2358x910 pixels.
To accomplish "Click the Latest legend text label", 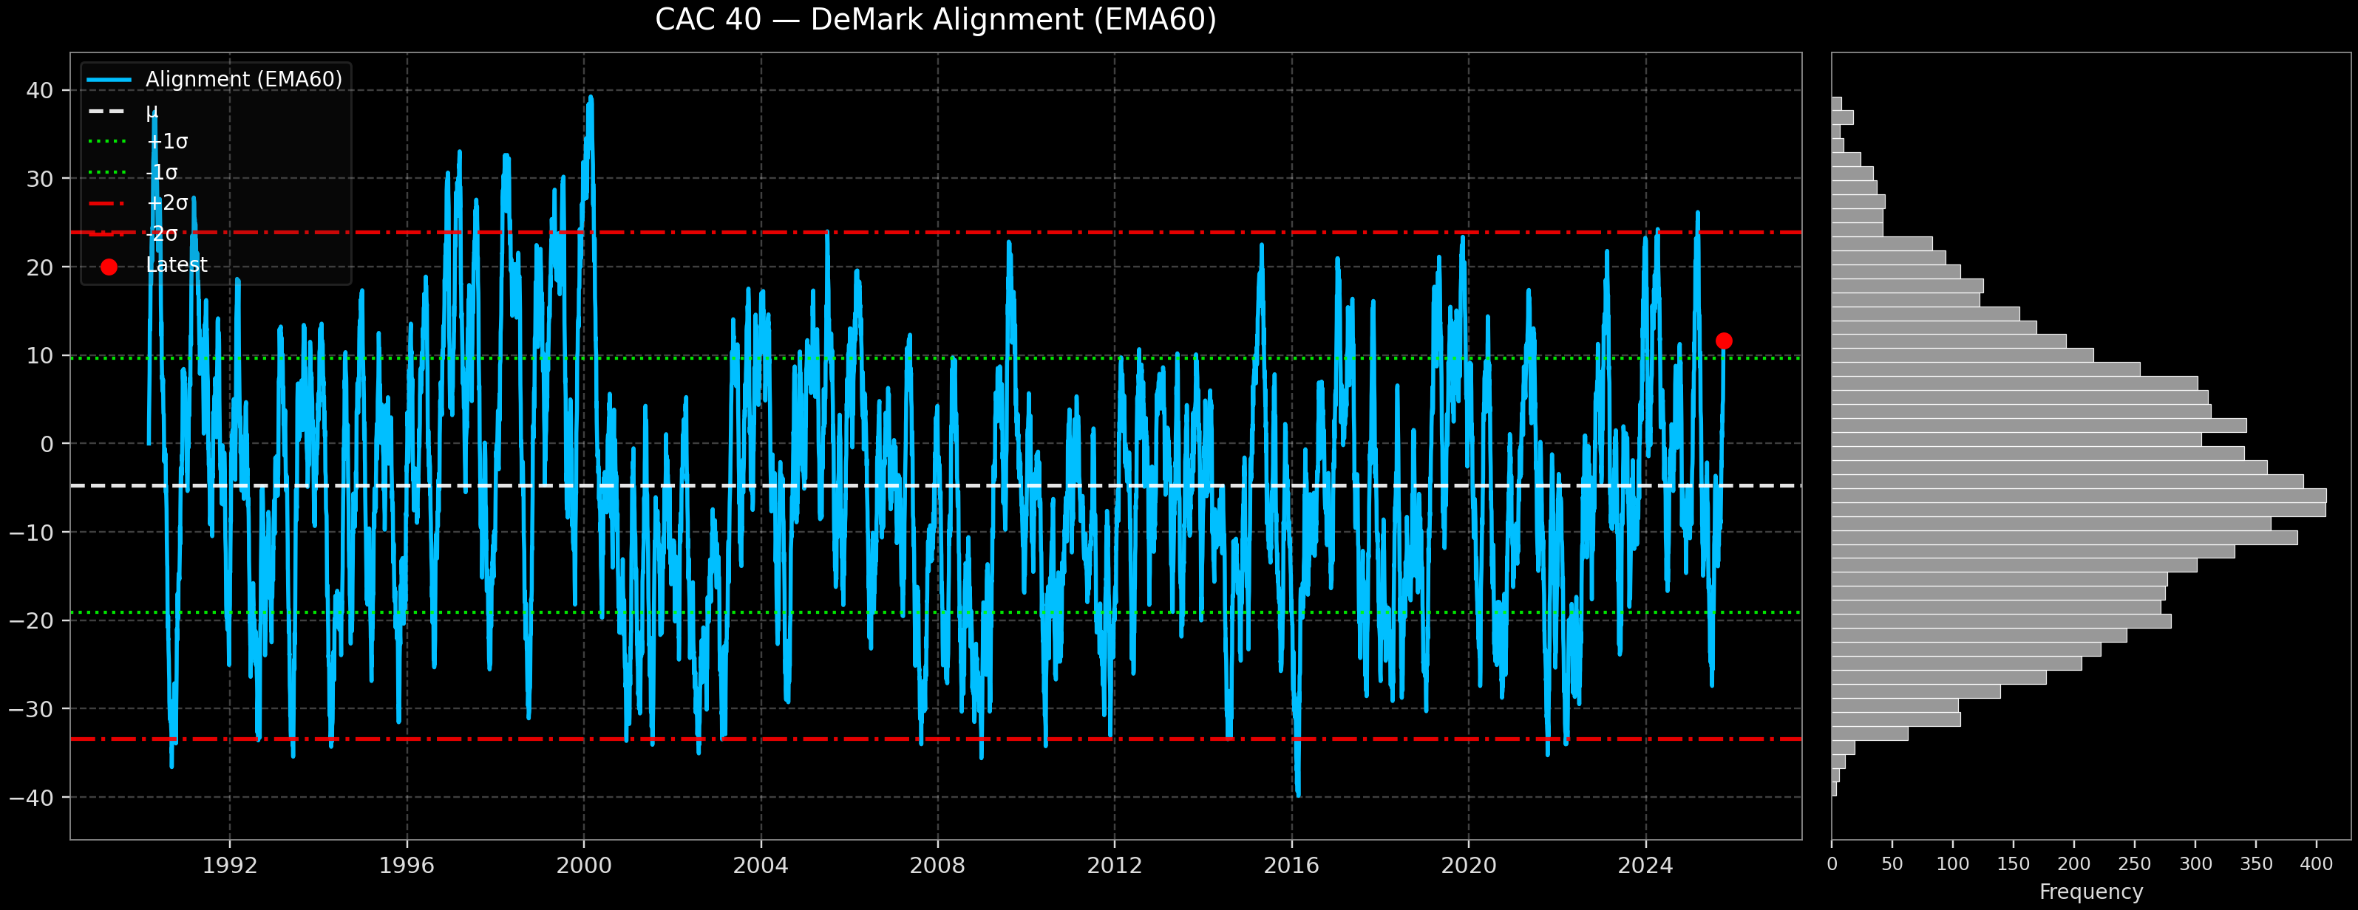I will (177, 265).
